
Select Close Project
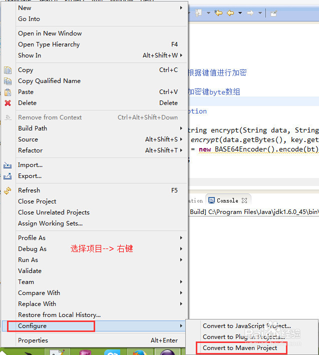pyautogui.click(x=95, y=201)
